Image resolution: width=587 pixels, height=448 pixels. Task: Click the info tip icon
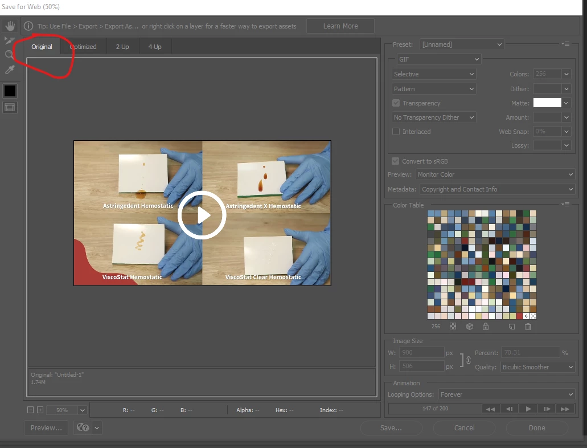pyautogui.click(x=28, y=26)
